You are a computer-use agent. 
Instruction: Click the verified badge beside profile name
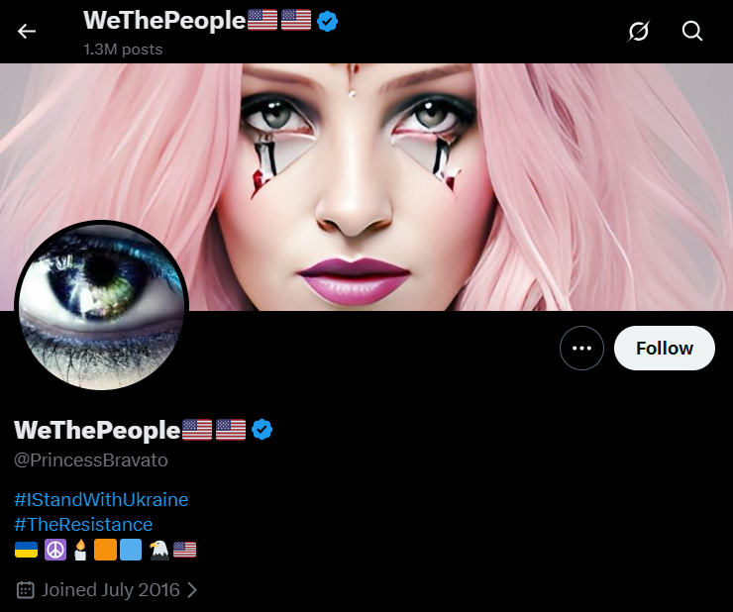(x=262, y=430)
